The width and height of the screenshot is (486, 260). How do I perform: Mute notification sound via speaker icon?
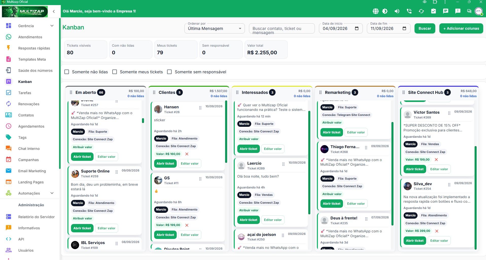397,11
